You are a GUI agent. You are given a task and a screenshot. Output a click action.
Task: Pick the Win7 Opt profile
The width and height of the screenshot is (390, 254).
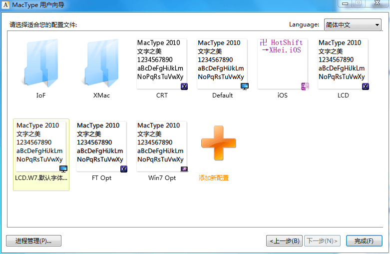(x=162, y=146)
